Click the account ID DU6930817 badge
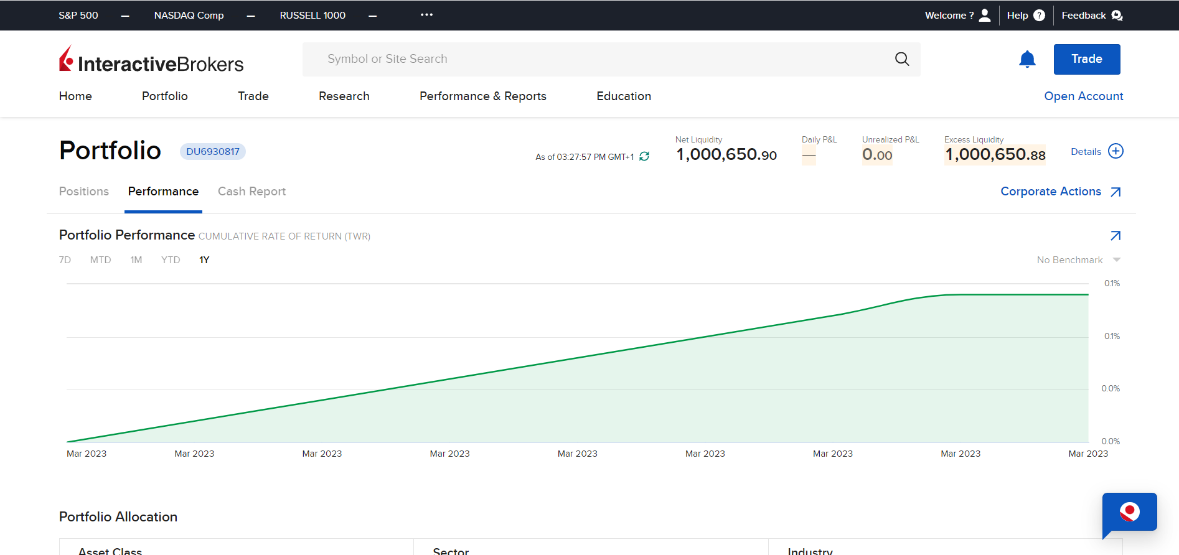1179x555 pixels. [x=213, y=151]
